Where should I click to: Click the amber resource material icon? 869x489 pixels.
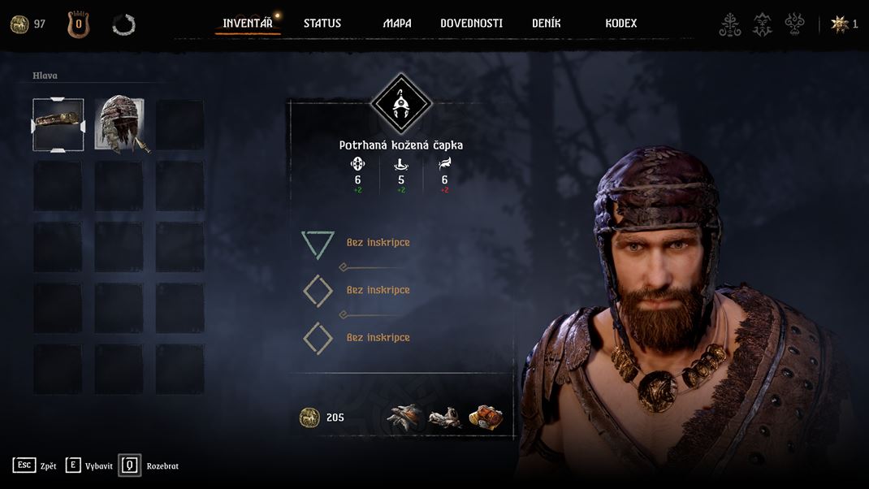click(x=486, y=418)
